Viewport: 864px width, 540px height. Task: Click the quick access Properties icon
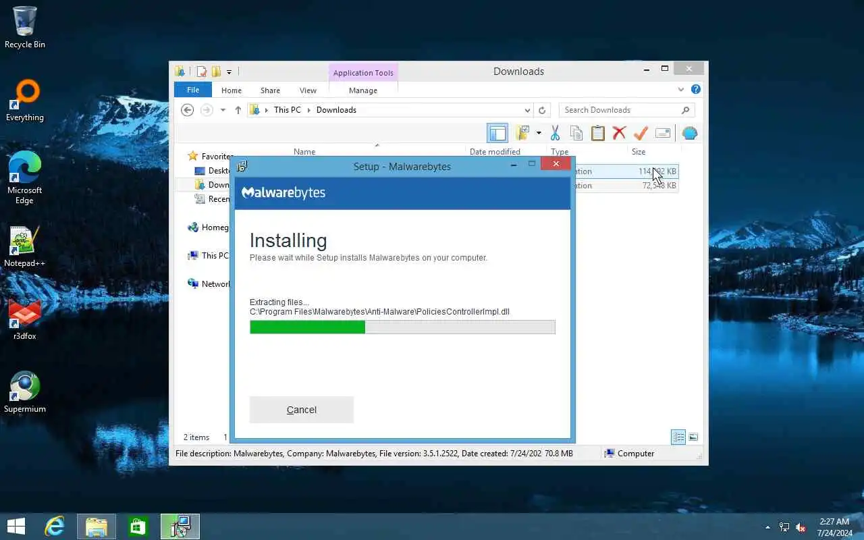202,72
